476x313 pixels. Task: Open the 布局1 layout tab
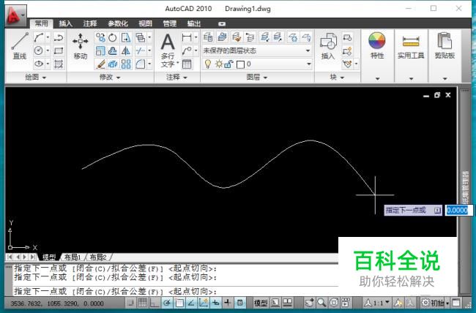tap(73, 257)
